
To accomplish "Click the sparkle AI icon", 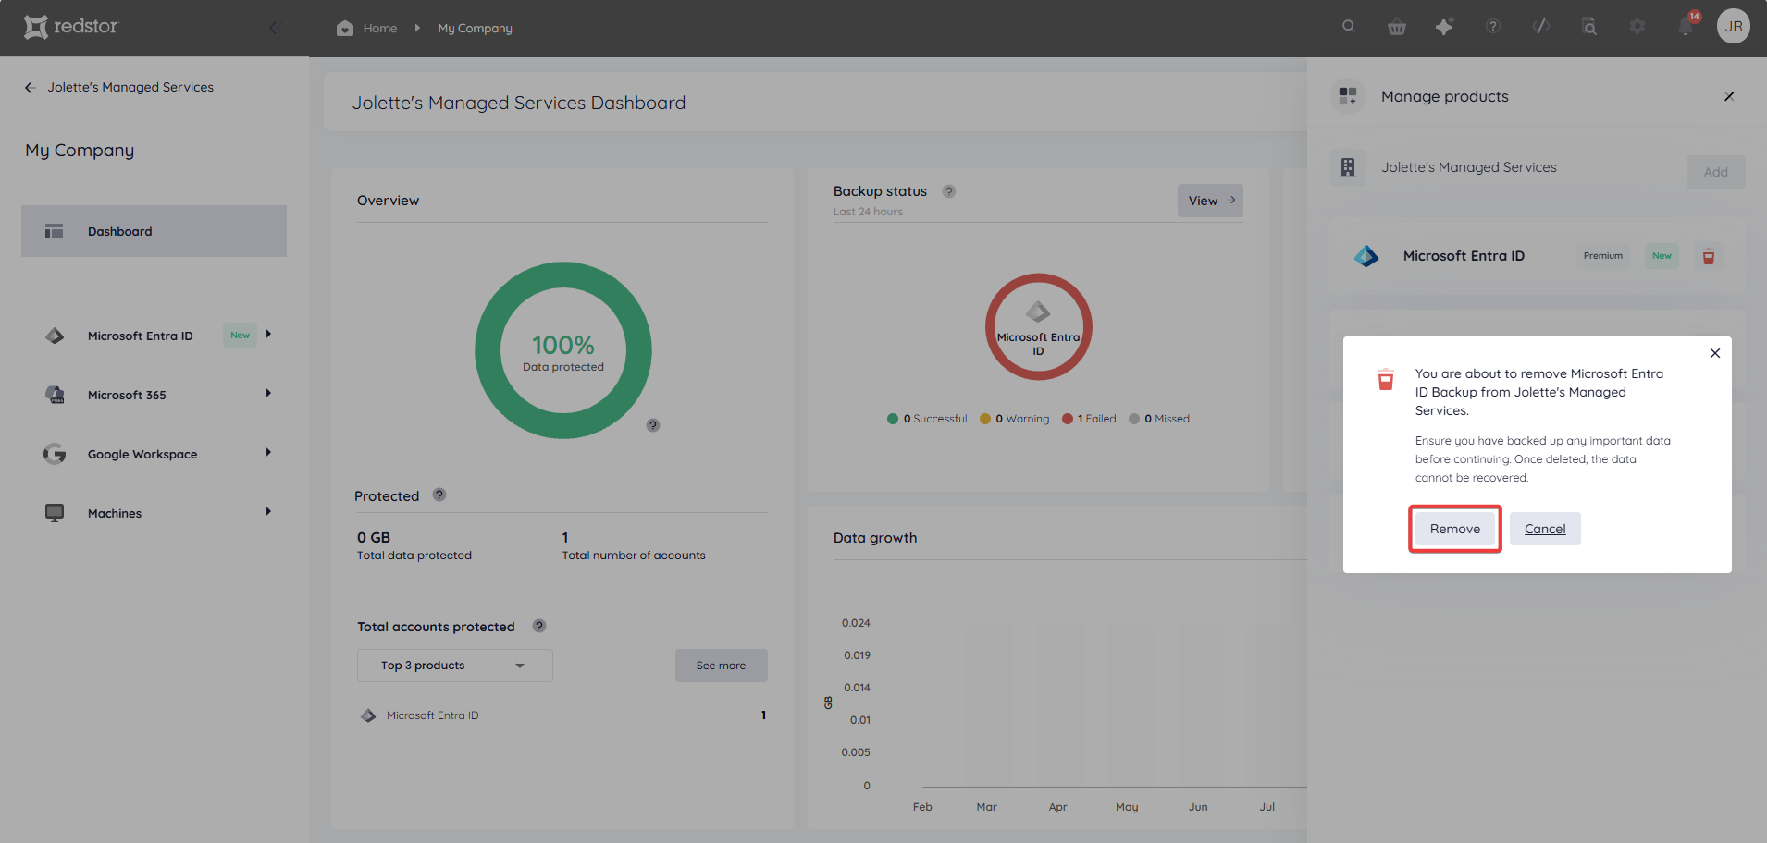I will pos(1444,27).
